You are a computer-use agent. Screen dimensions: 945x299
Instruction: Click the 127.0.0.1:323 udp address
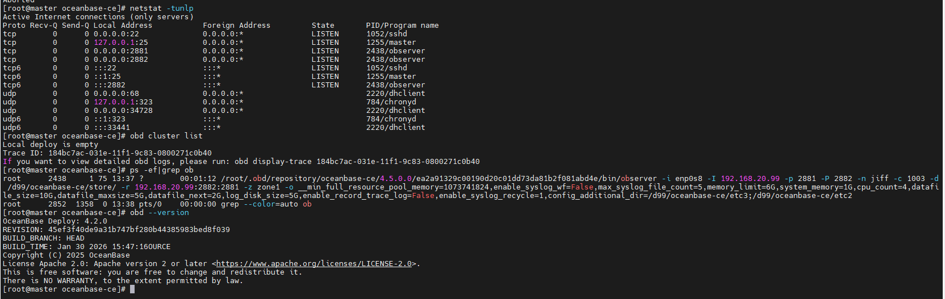click(123, 102)
